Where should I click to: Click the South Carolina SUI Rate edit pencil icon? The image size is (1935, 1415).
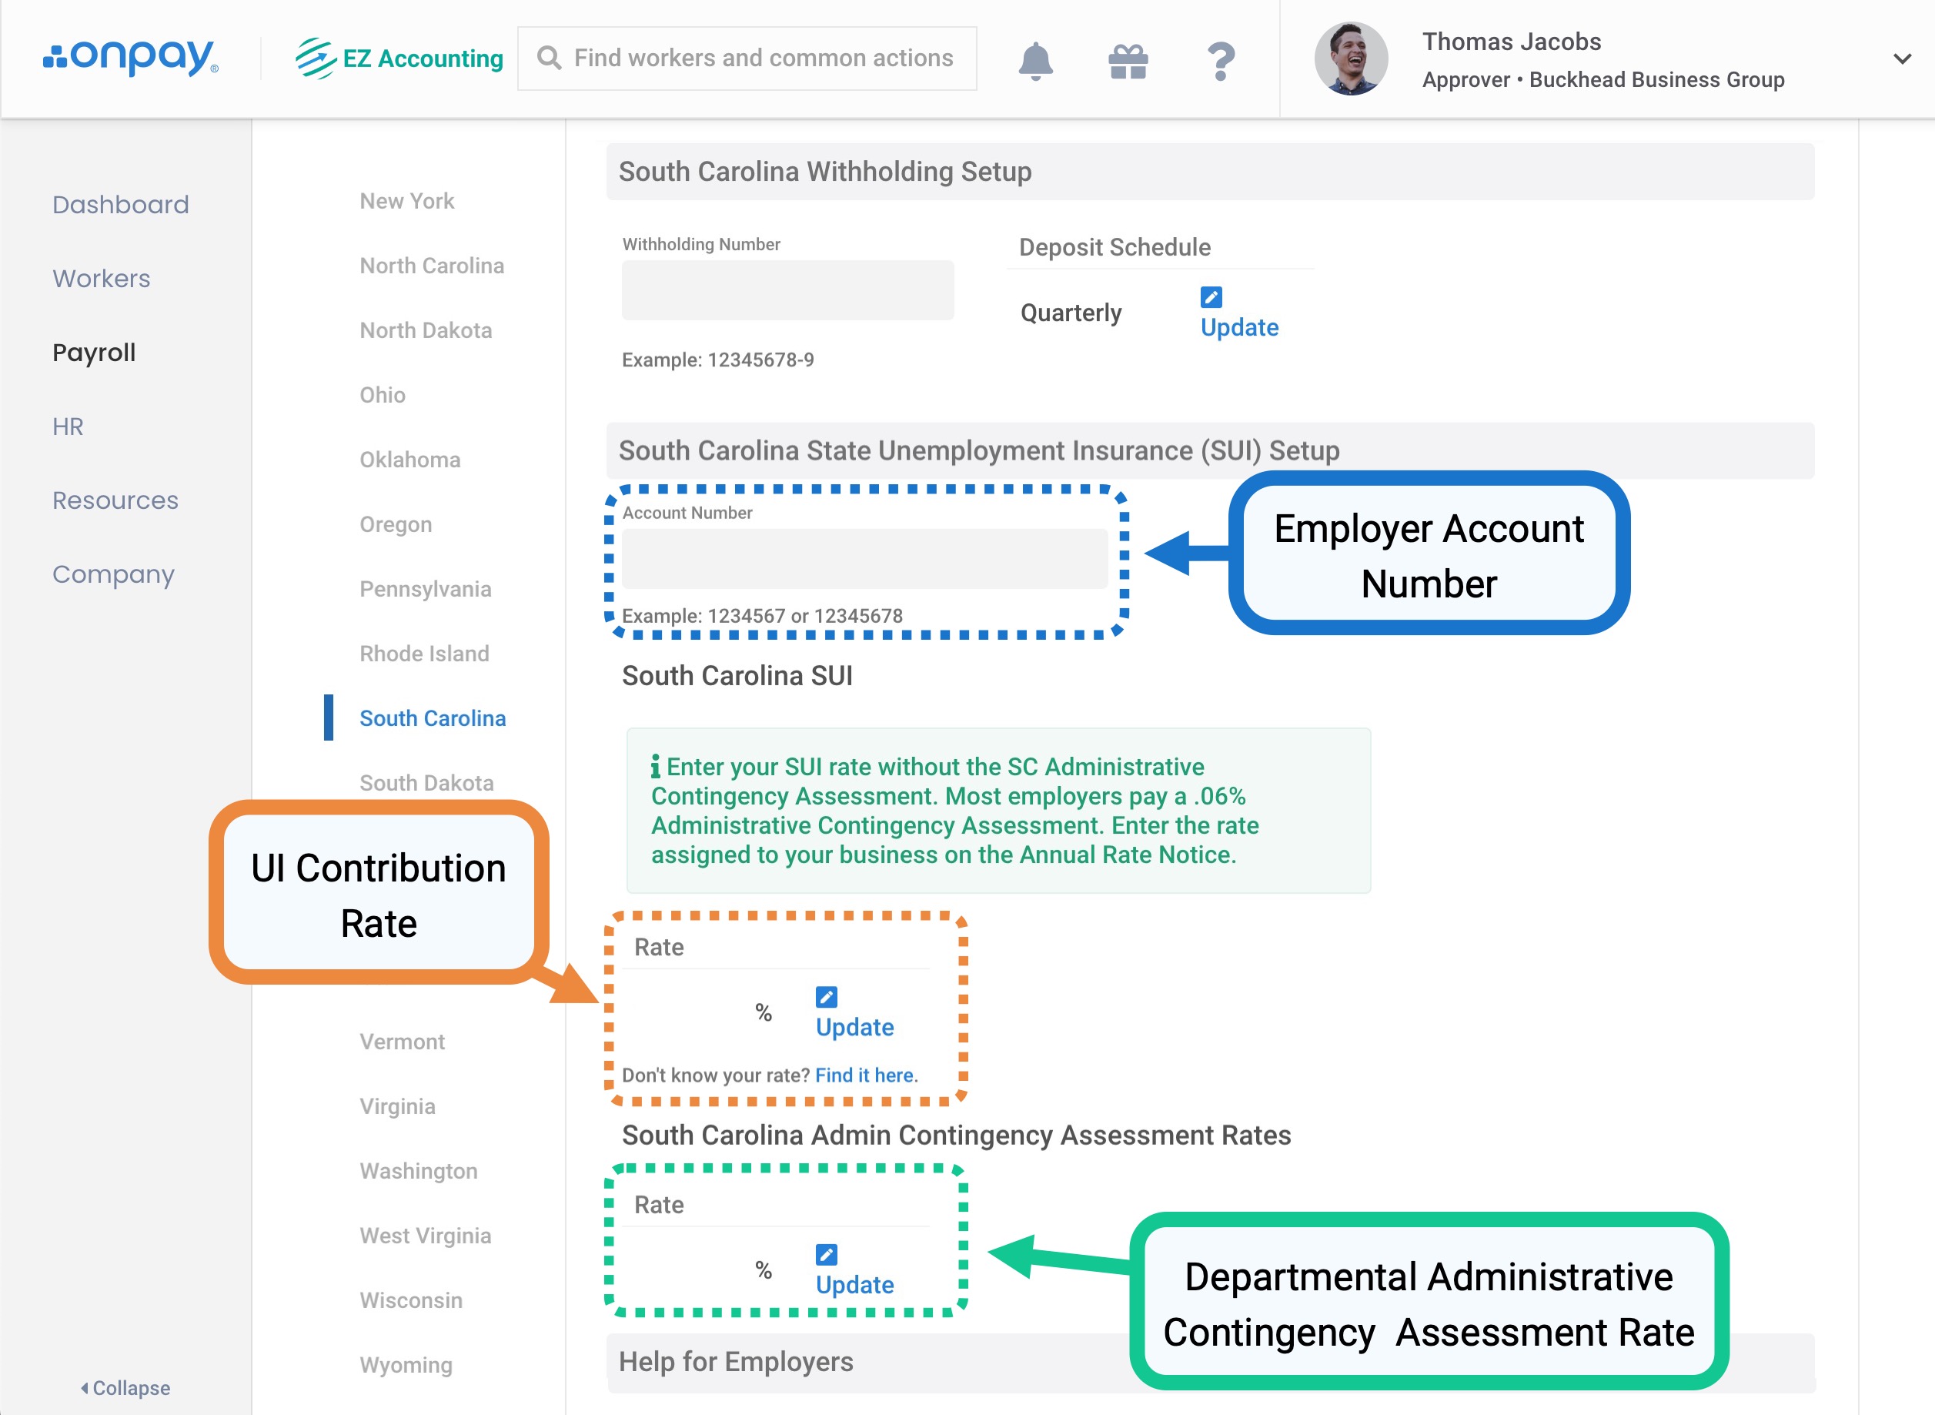coord(826,997)
